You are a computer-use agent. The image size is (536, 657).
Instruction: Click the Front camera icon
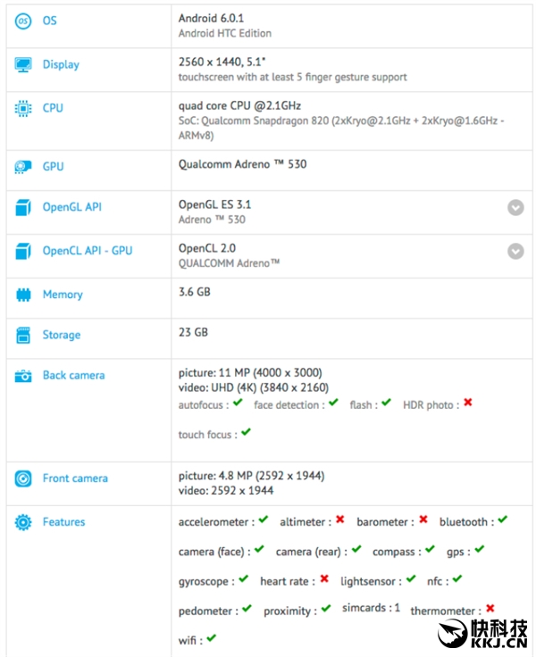point(23,478)
